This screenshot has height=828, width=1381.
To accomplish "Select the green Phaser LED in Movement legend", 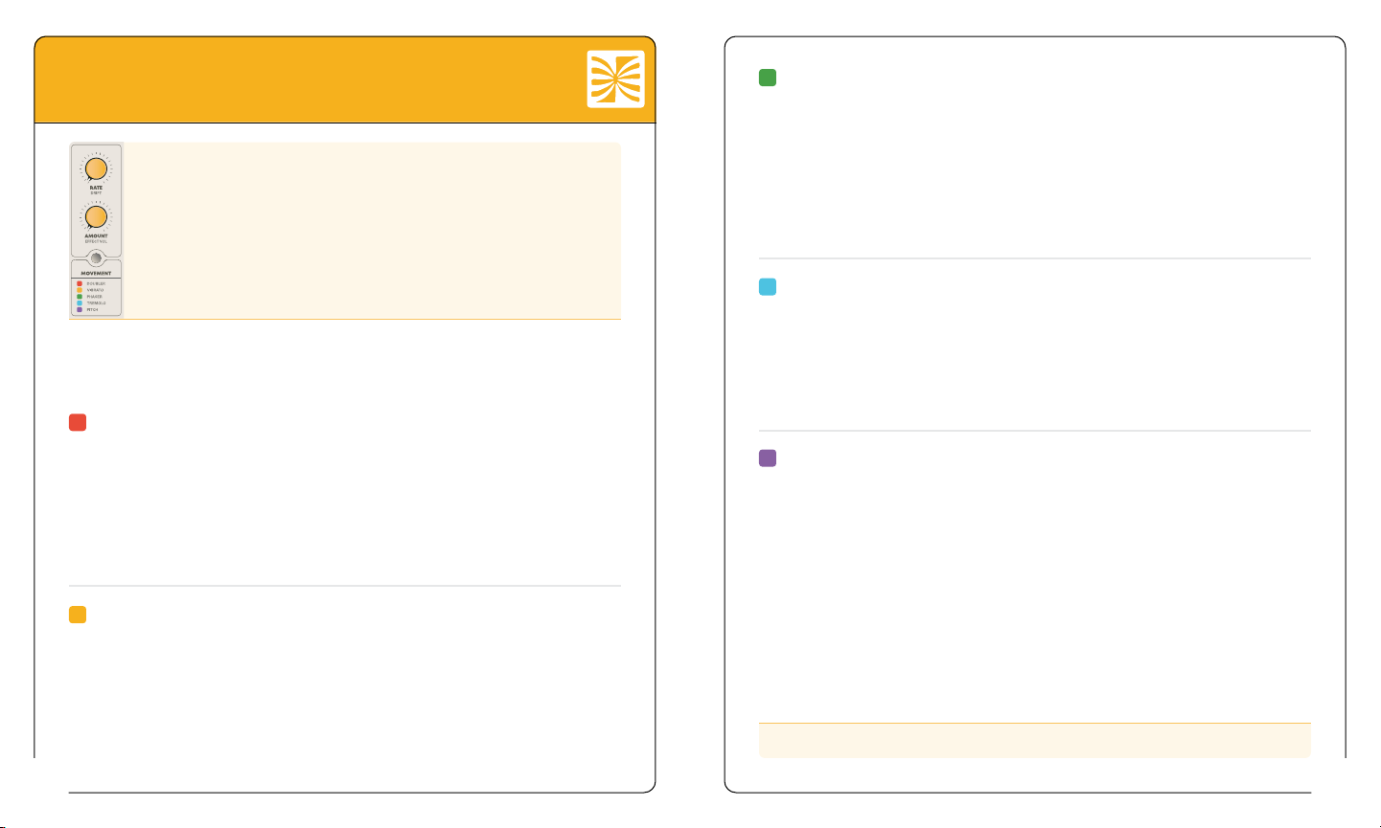I will click(x=80, y=297).
